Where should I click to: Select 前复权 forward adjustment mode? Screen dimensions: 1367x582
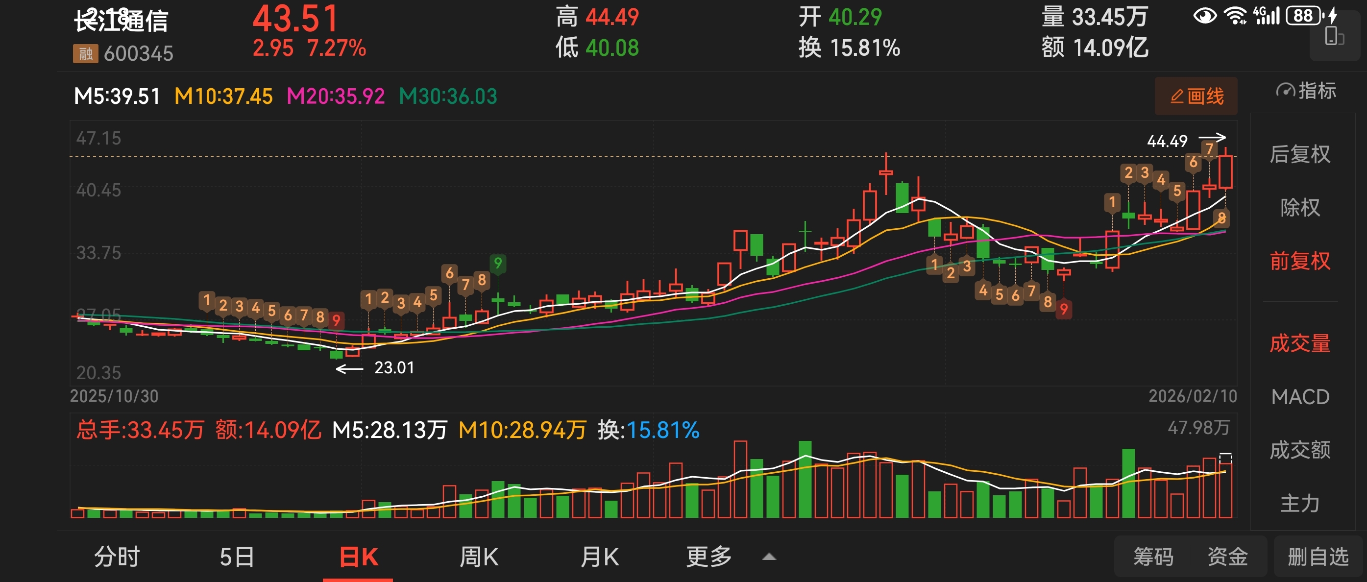coord(1299,261)
